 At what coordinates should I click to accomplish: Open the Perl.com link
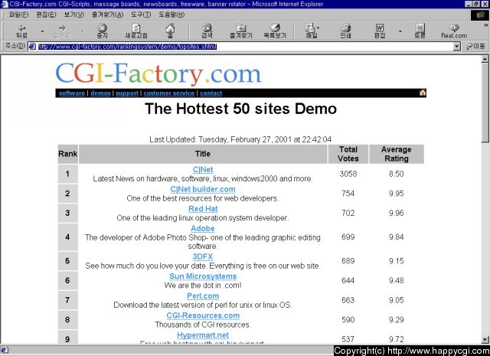click(x=203, y=296)
